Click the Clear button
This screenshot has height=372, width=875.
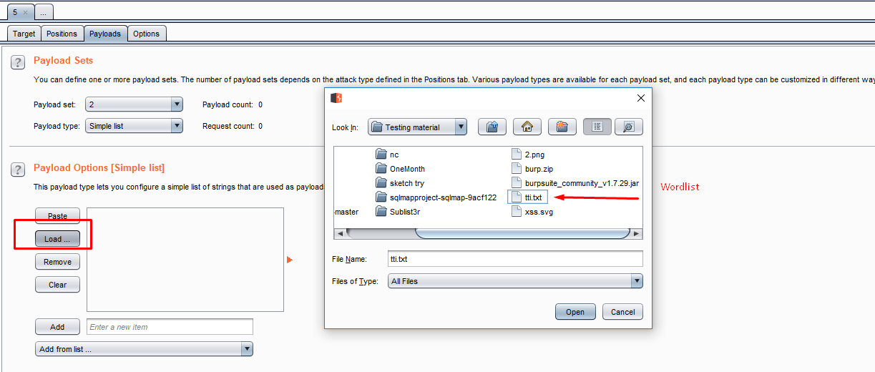coord(57,285)
